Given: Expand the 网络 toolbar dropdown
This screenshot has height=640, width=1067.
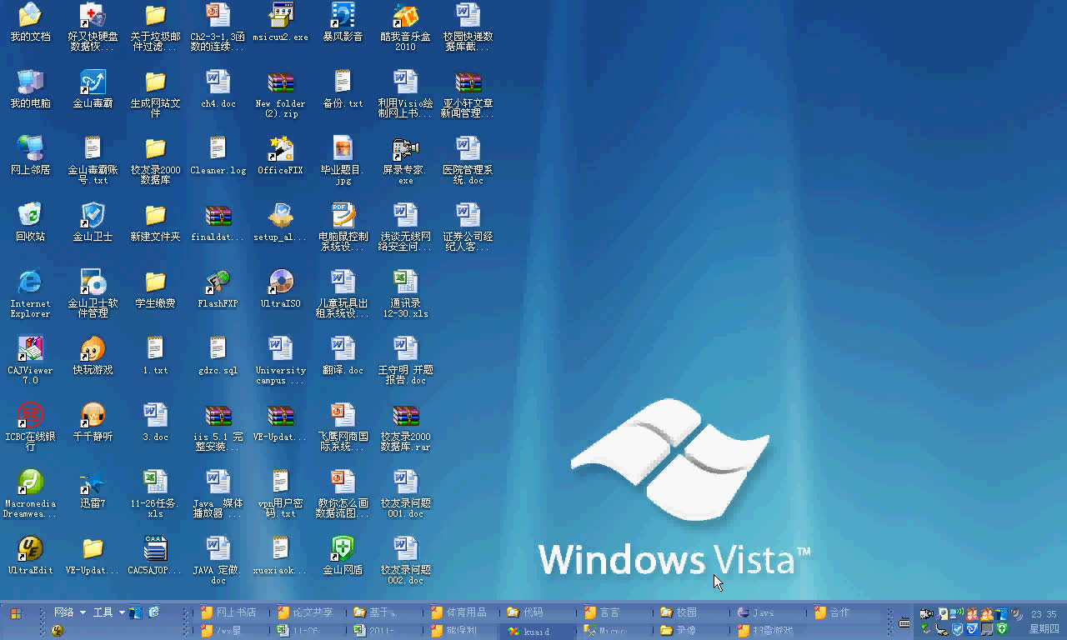Looking at the screenshot, I should (83, 612).
